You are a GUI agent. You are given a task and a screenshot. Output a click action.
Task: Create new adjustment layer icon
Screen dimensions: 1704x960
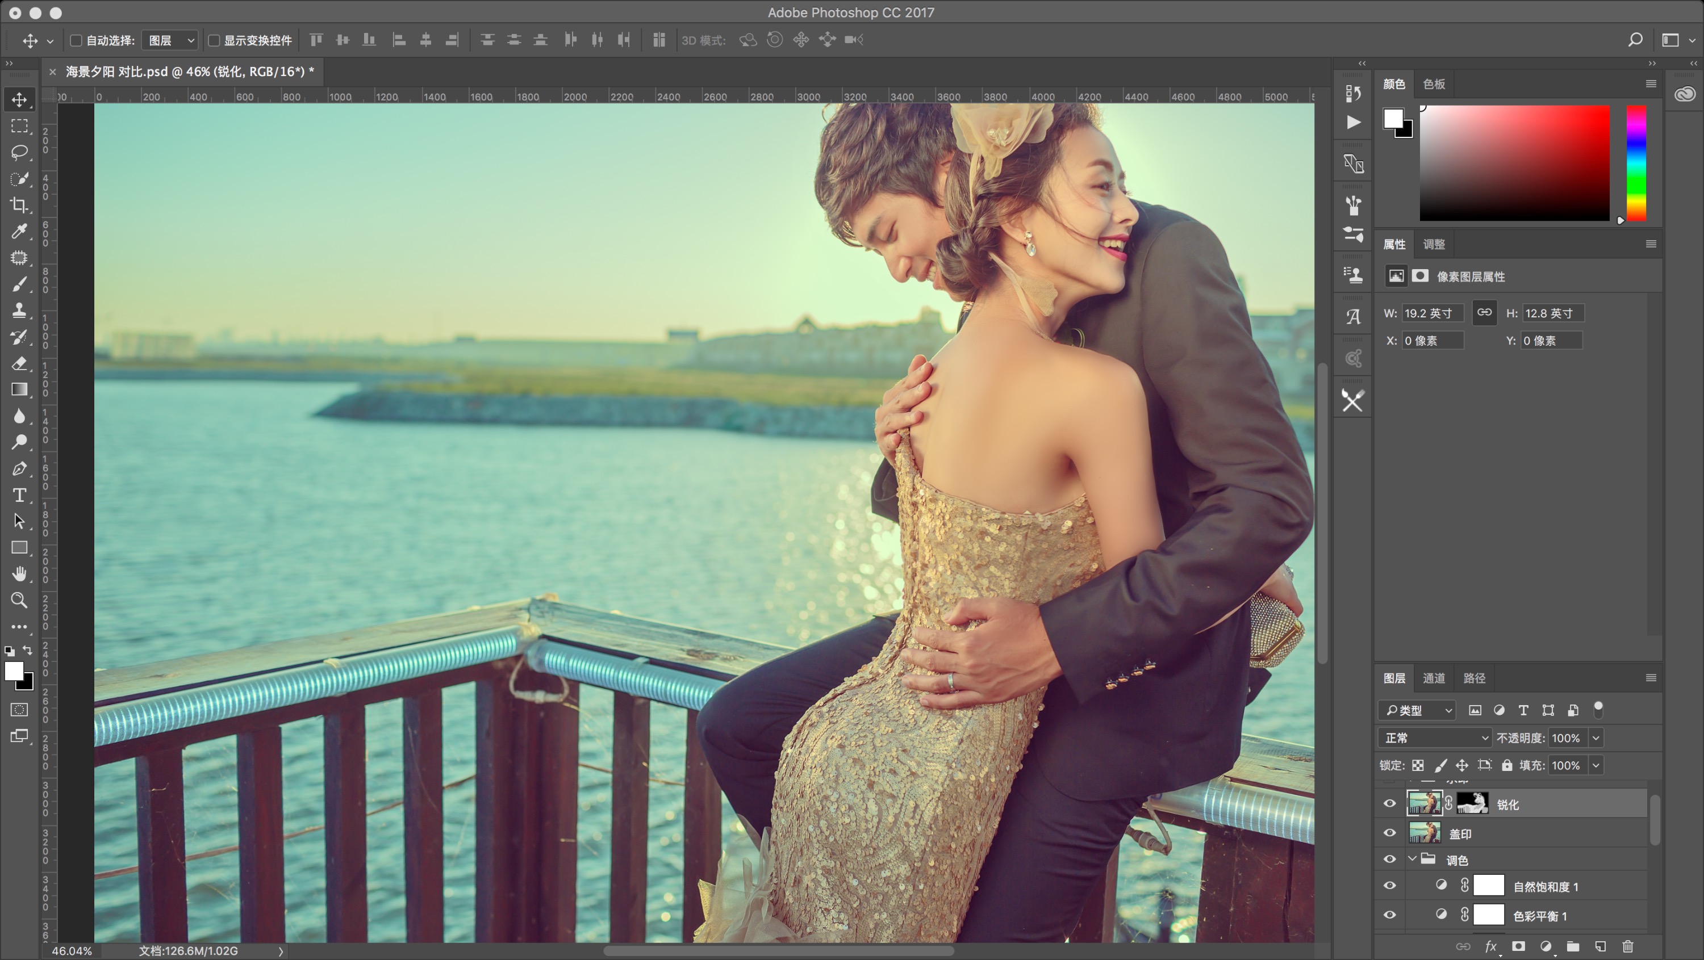[1546, 947]
